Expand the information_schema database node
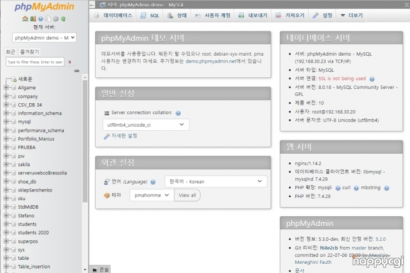This screenshot has width=410, height=273. pyautogui.click(x=6, y=113)
